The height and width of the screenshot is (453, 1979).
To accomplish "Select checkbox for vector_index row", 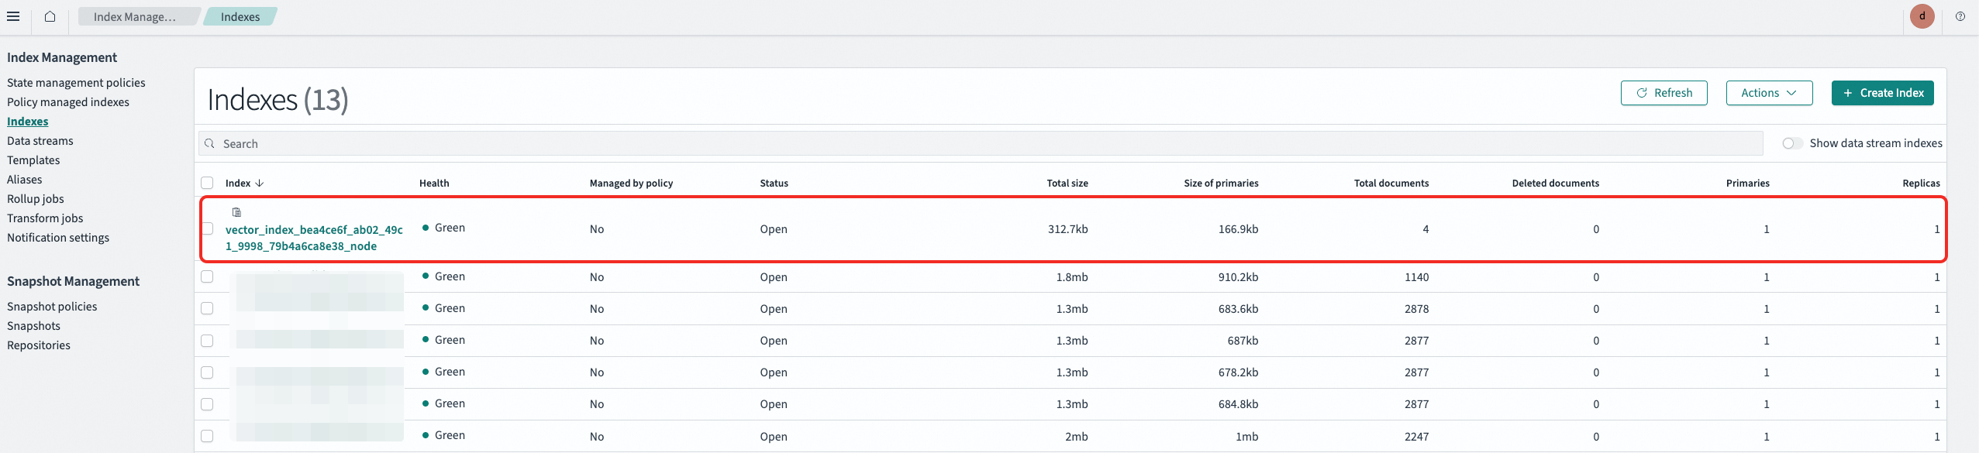I will [207, 228].
